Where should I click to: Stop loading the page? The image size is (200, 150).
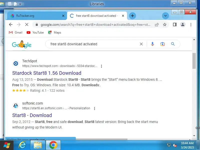coord(27,24)
